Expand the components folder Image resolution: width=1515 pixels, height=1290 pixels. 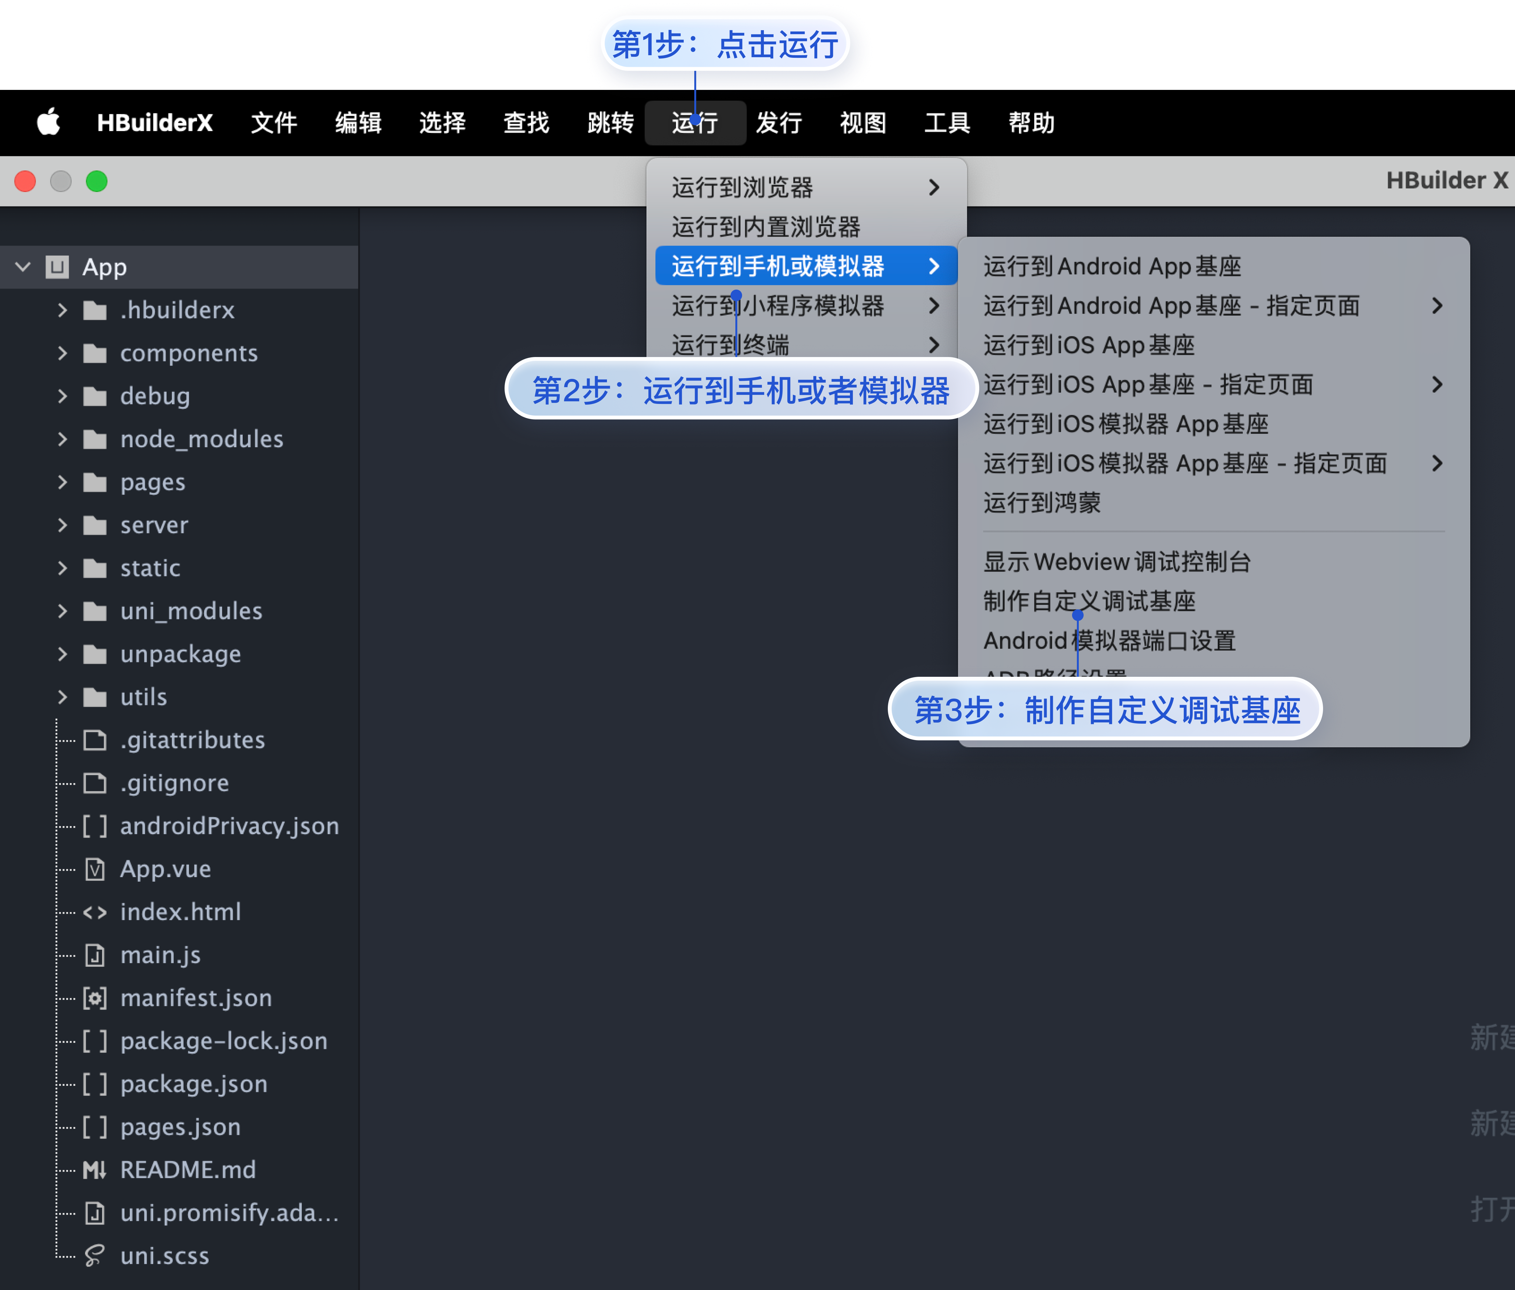[62, 353]
